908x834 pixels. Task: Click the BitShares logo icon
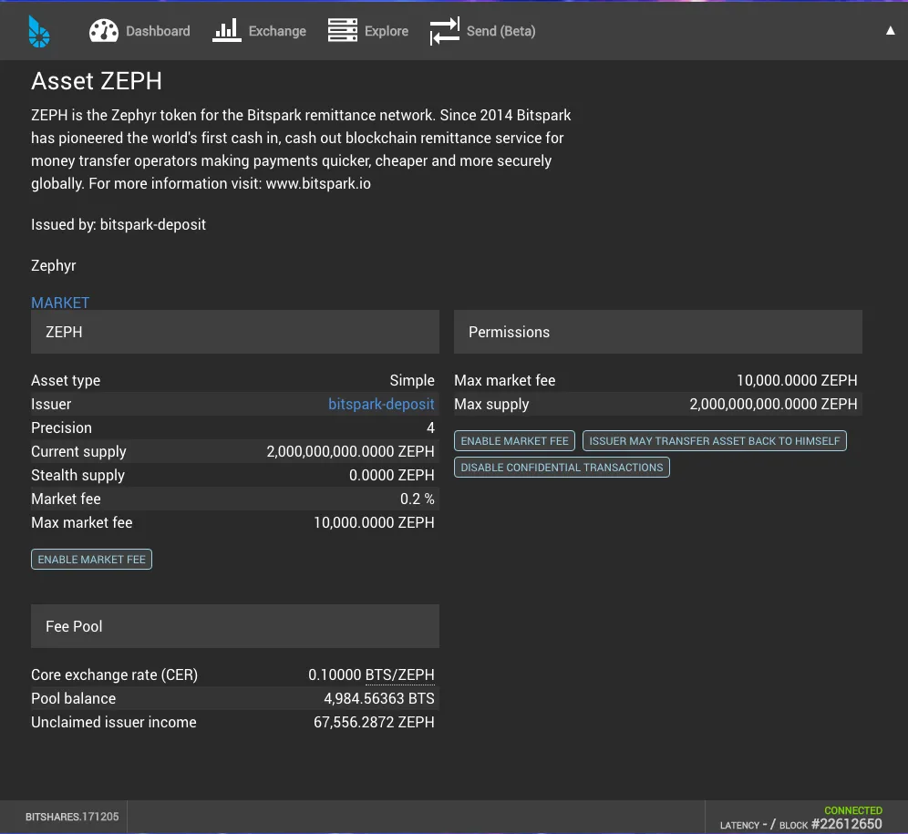39,31
